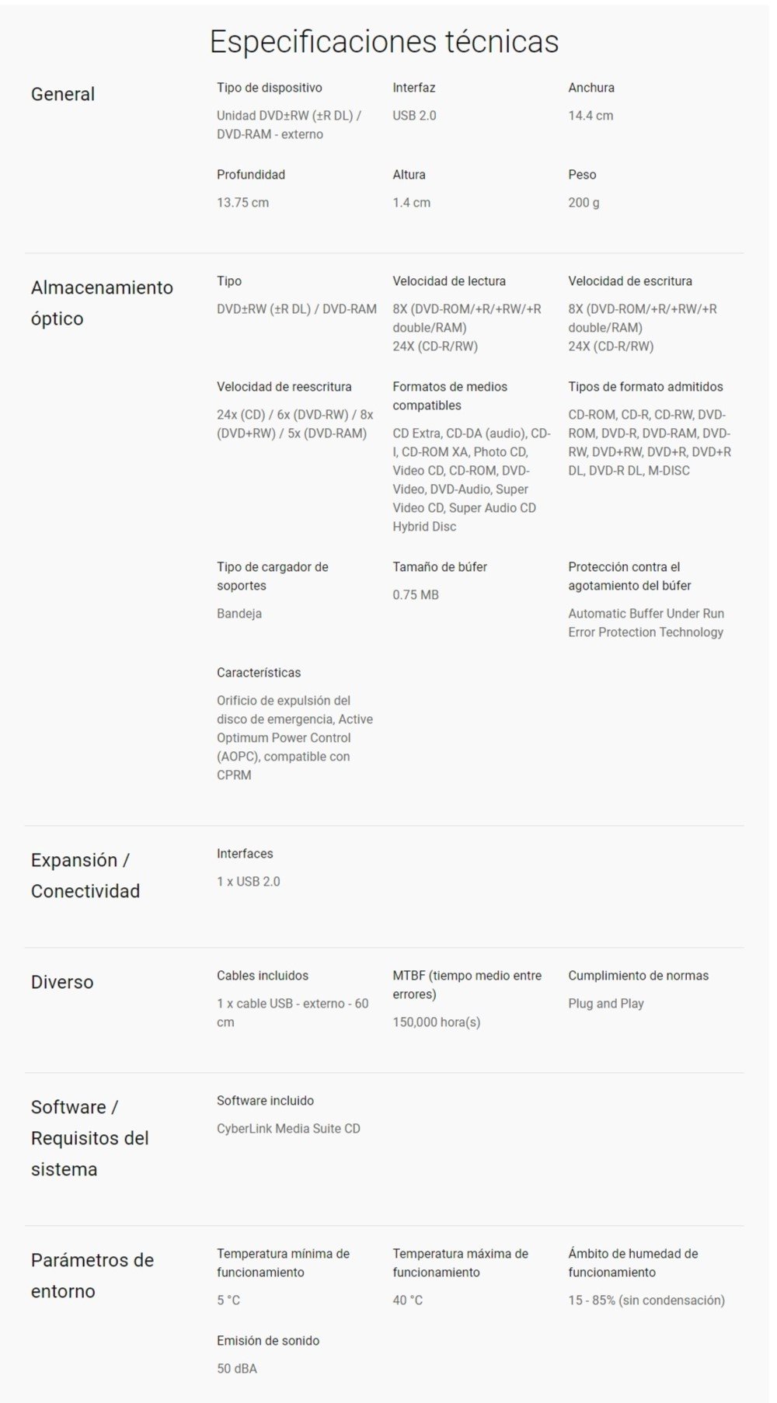
Task: Select the 'Expansión / Conectividad' section title
Action: (x=85, y=876)
